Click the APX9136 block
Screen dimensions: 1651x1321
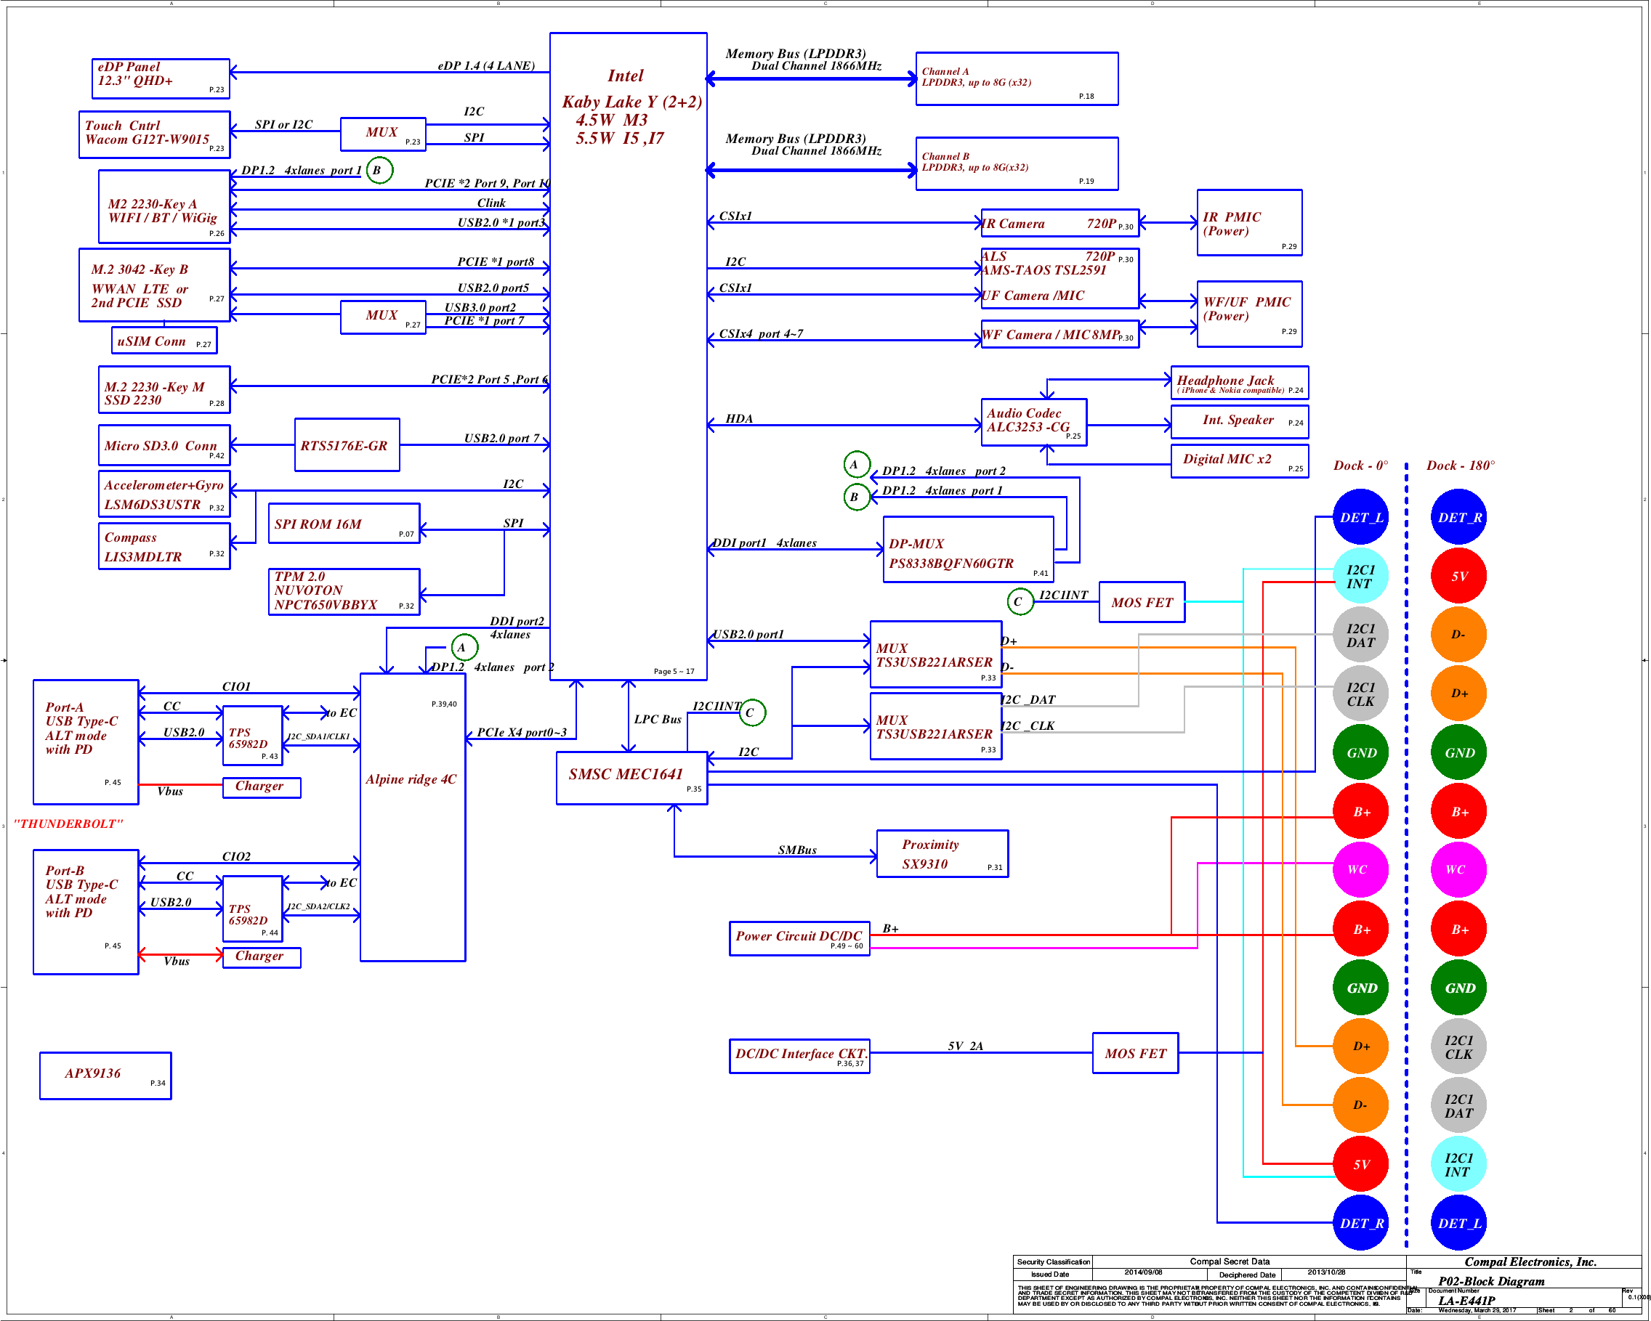click(105, 1076)
